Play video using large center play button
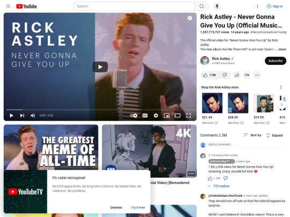Screen dimensions: 290x217 coord(100,67)
